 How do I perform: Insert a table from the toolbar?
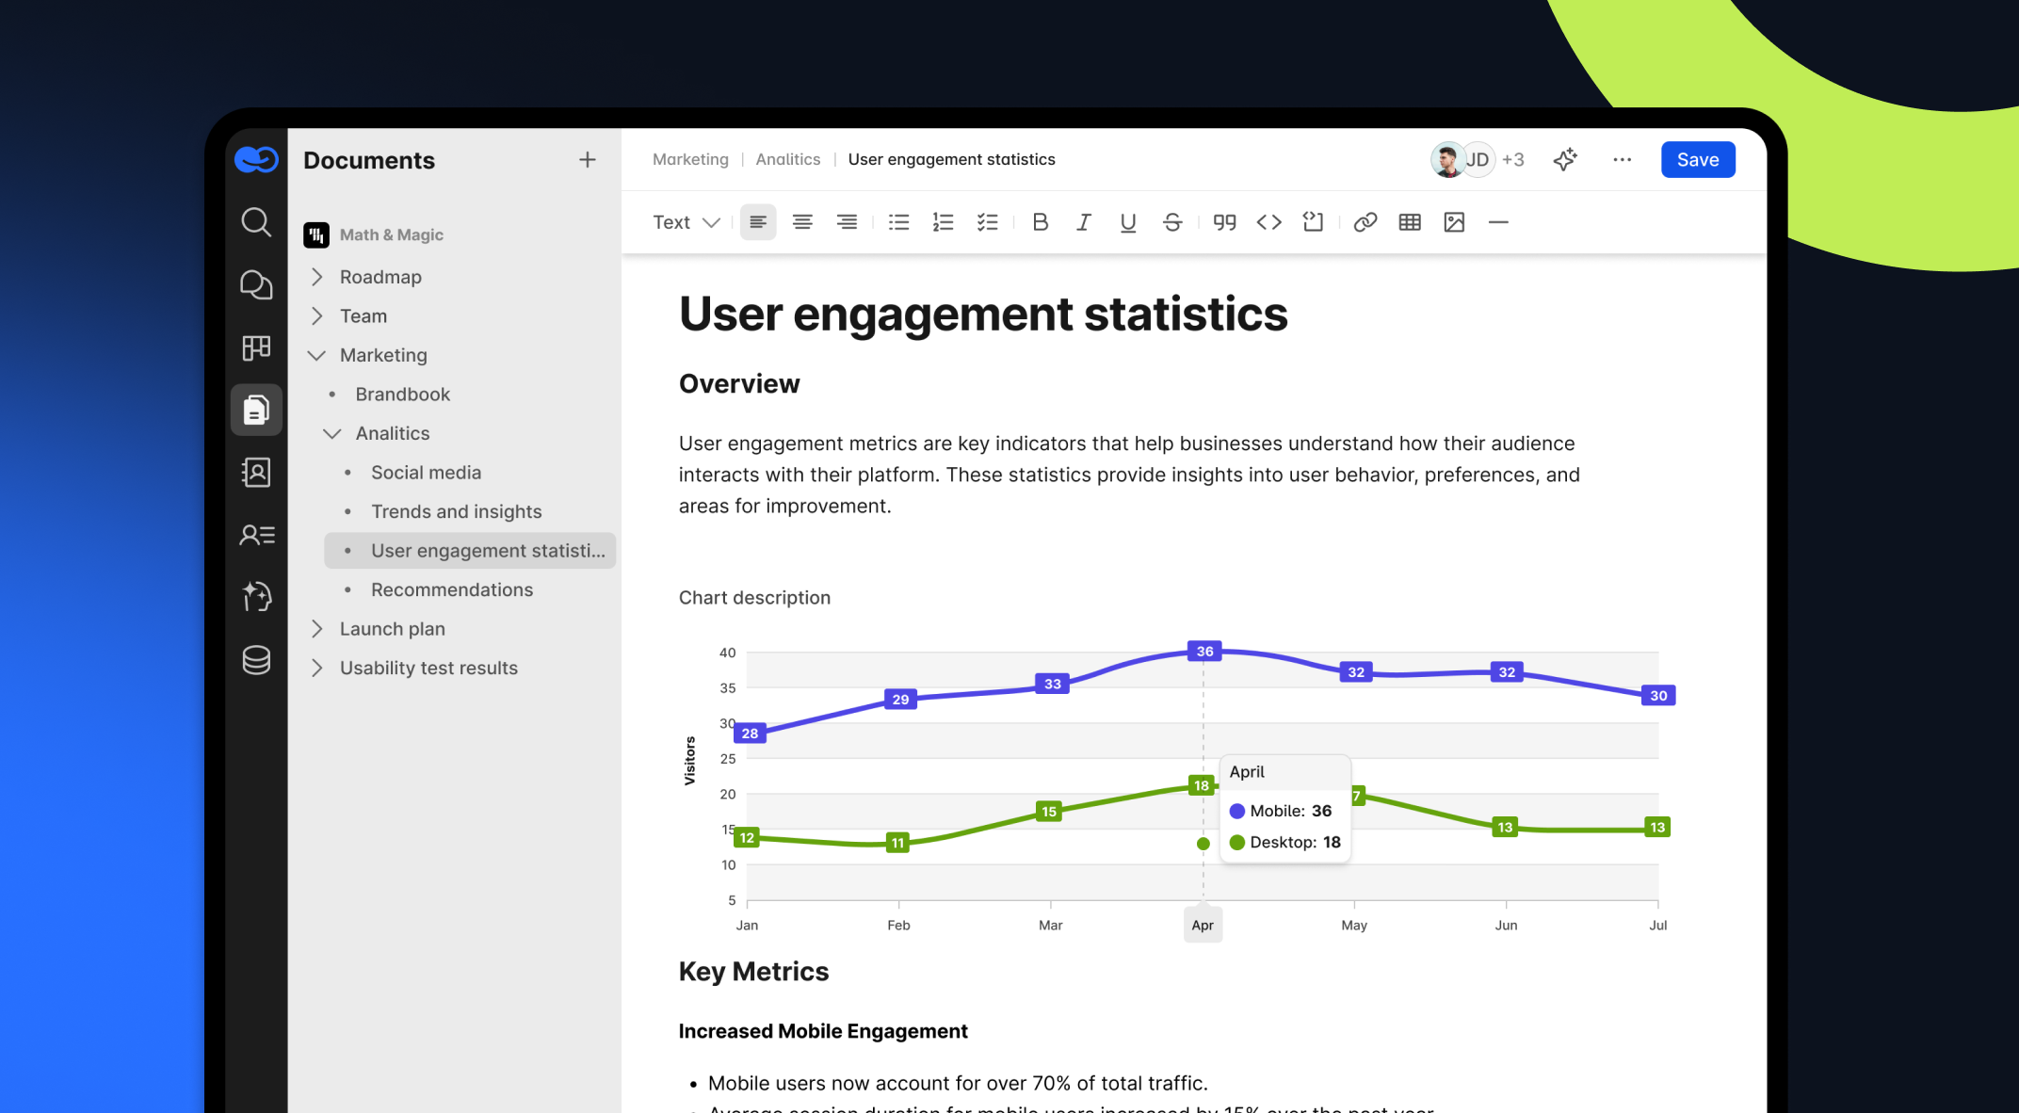pyautogui.click(x=1410, y=222)
